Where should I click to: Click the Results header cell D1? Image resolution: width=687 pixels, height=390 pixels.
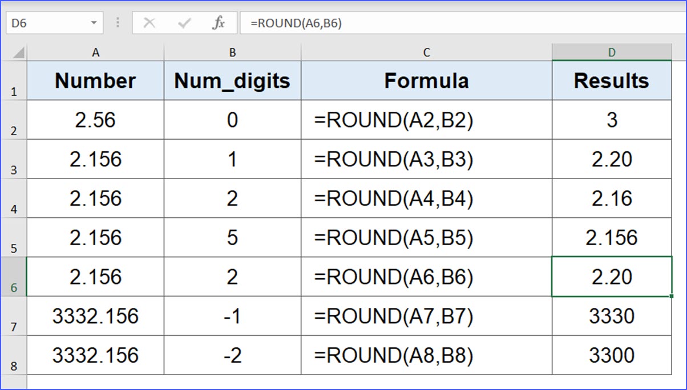pyautogui.click(x=612, y=81)
